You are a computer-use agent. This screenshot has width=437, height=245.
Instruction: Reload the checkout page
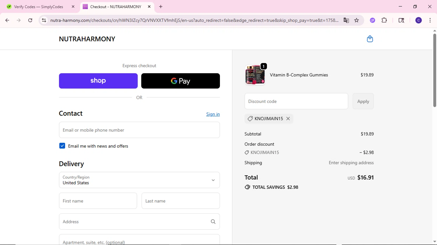tap(30, 20)
